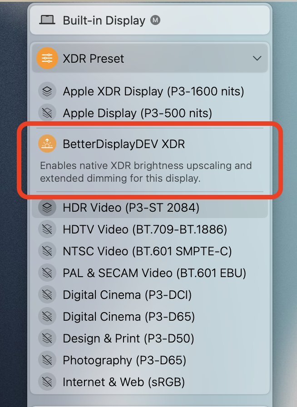Pick Photography (P3-D65) preset

[124, 360]
